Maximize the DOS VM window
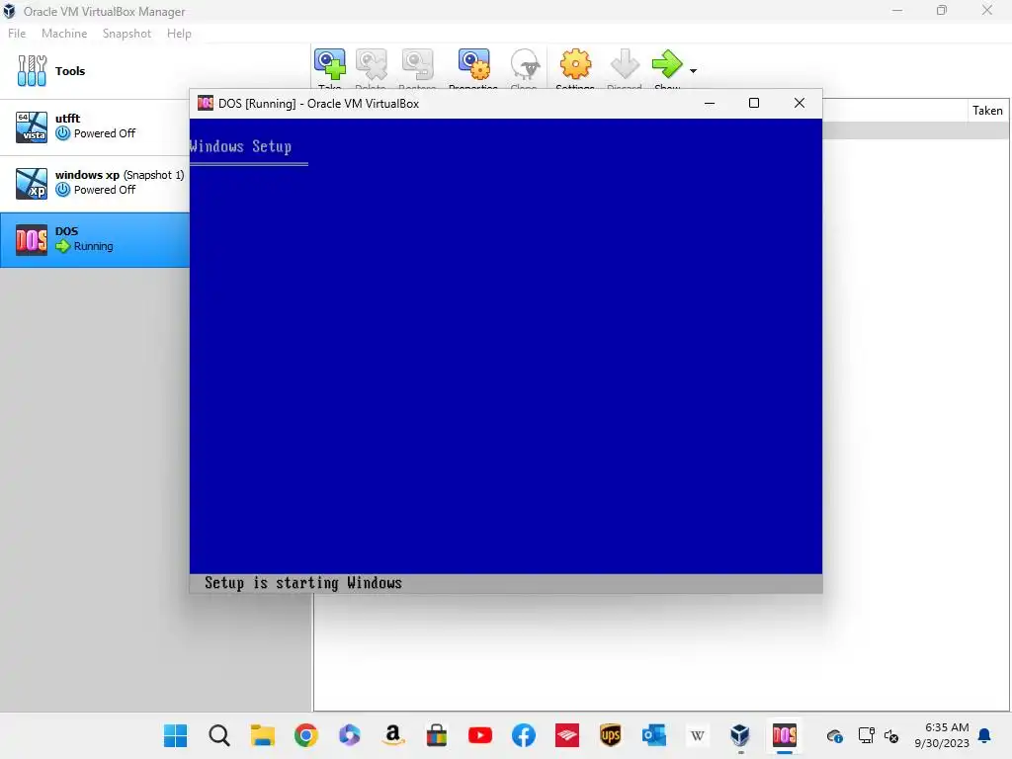1012x759 pixels. click(x=754, y=103)
